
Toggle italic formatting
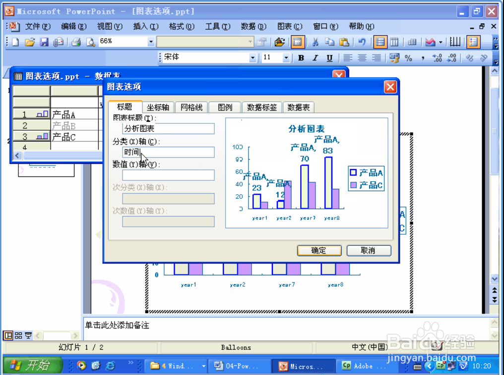pyautogui.click(x=315, y=58)
